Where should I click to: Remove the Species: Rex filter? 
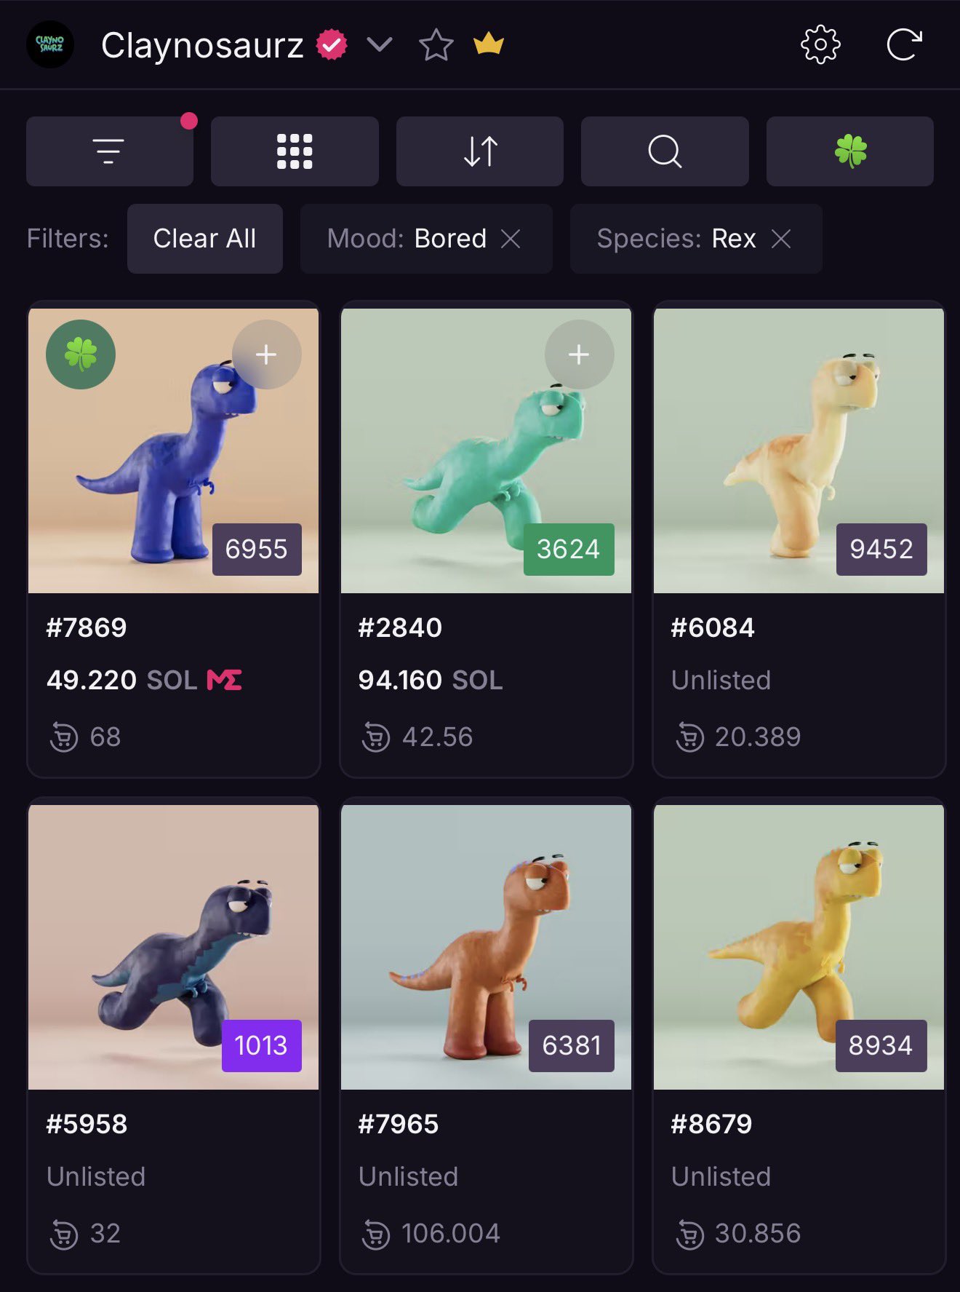[x=781, y=239]
